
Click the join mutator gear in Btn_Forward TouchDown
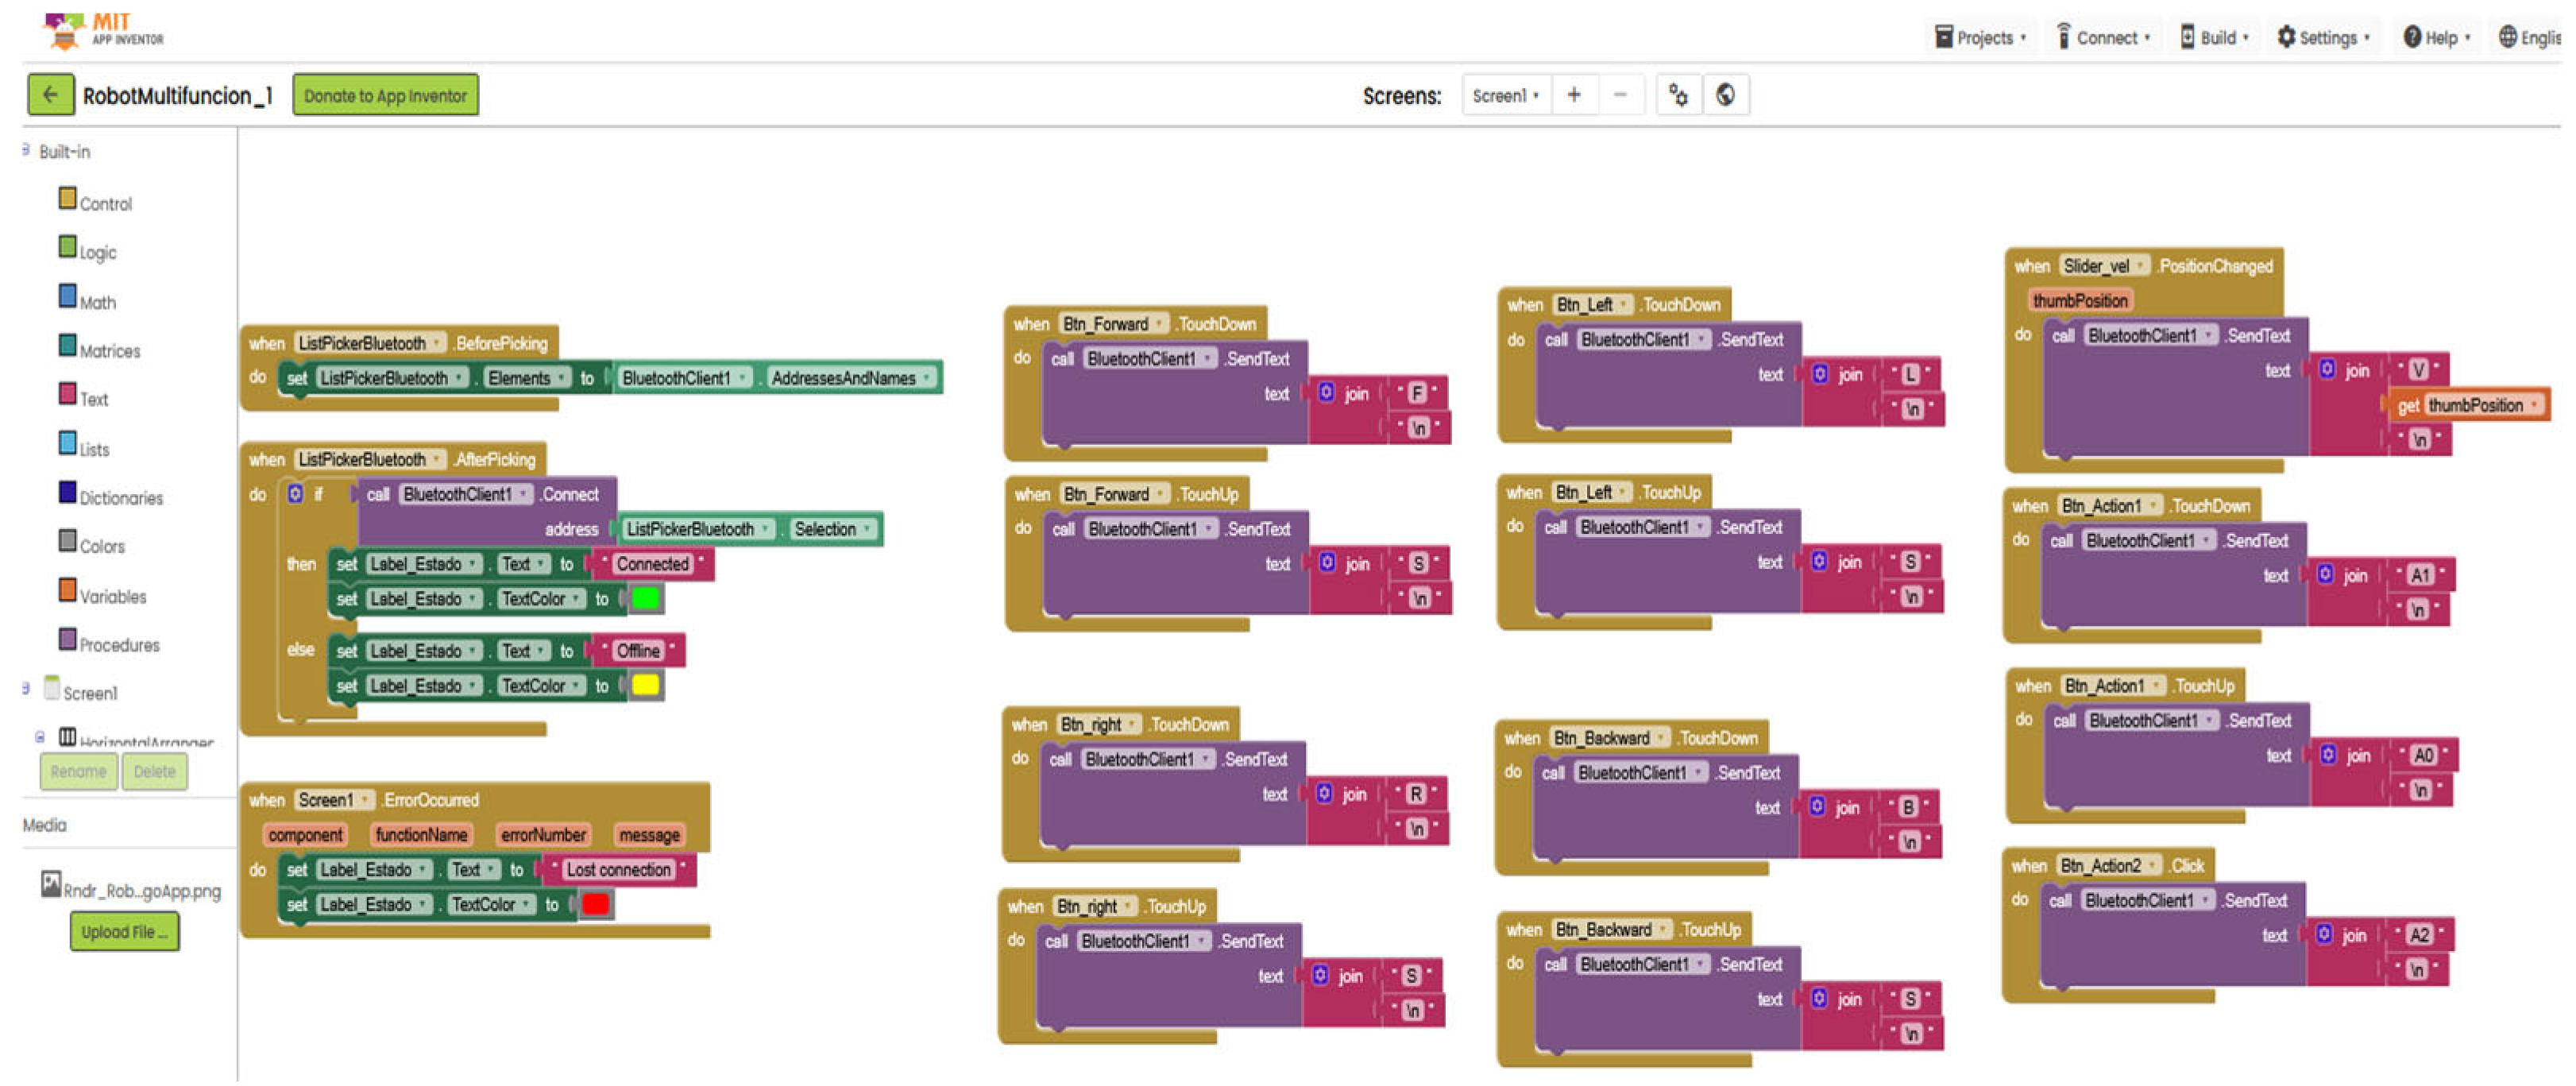point(1326,392)
